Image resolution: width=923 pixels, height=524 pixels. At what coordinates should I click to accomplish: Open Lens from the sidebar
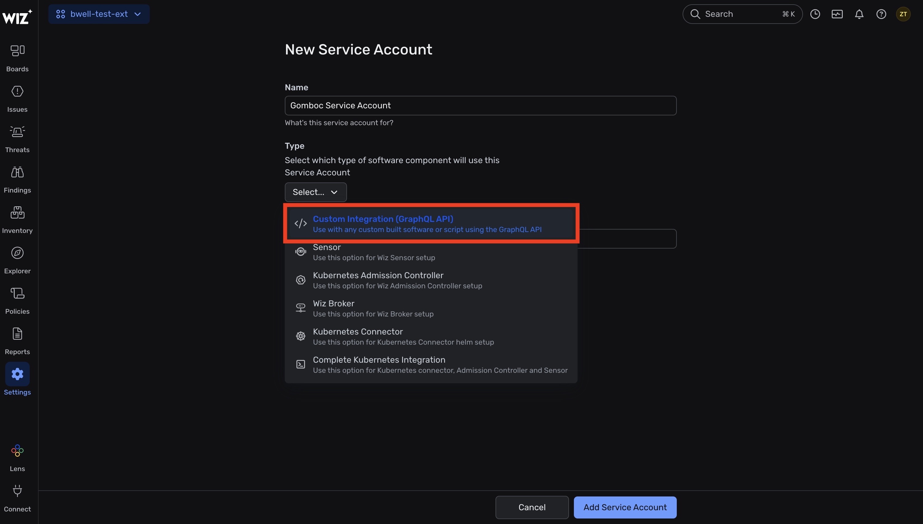pyautogui.click(x=17, y=458)
